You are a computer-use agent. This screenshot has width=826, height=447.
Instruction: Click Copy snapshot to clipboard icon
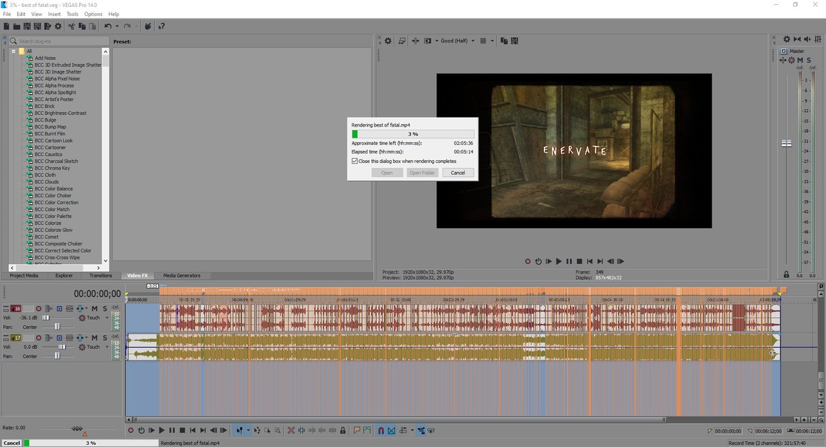click(504, 41)
